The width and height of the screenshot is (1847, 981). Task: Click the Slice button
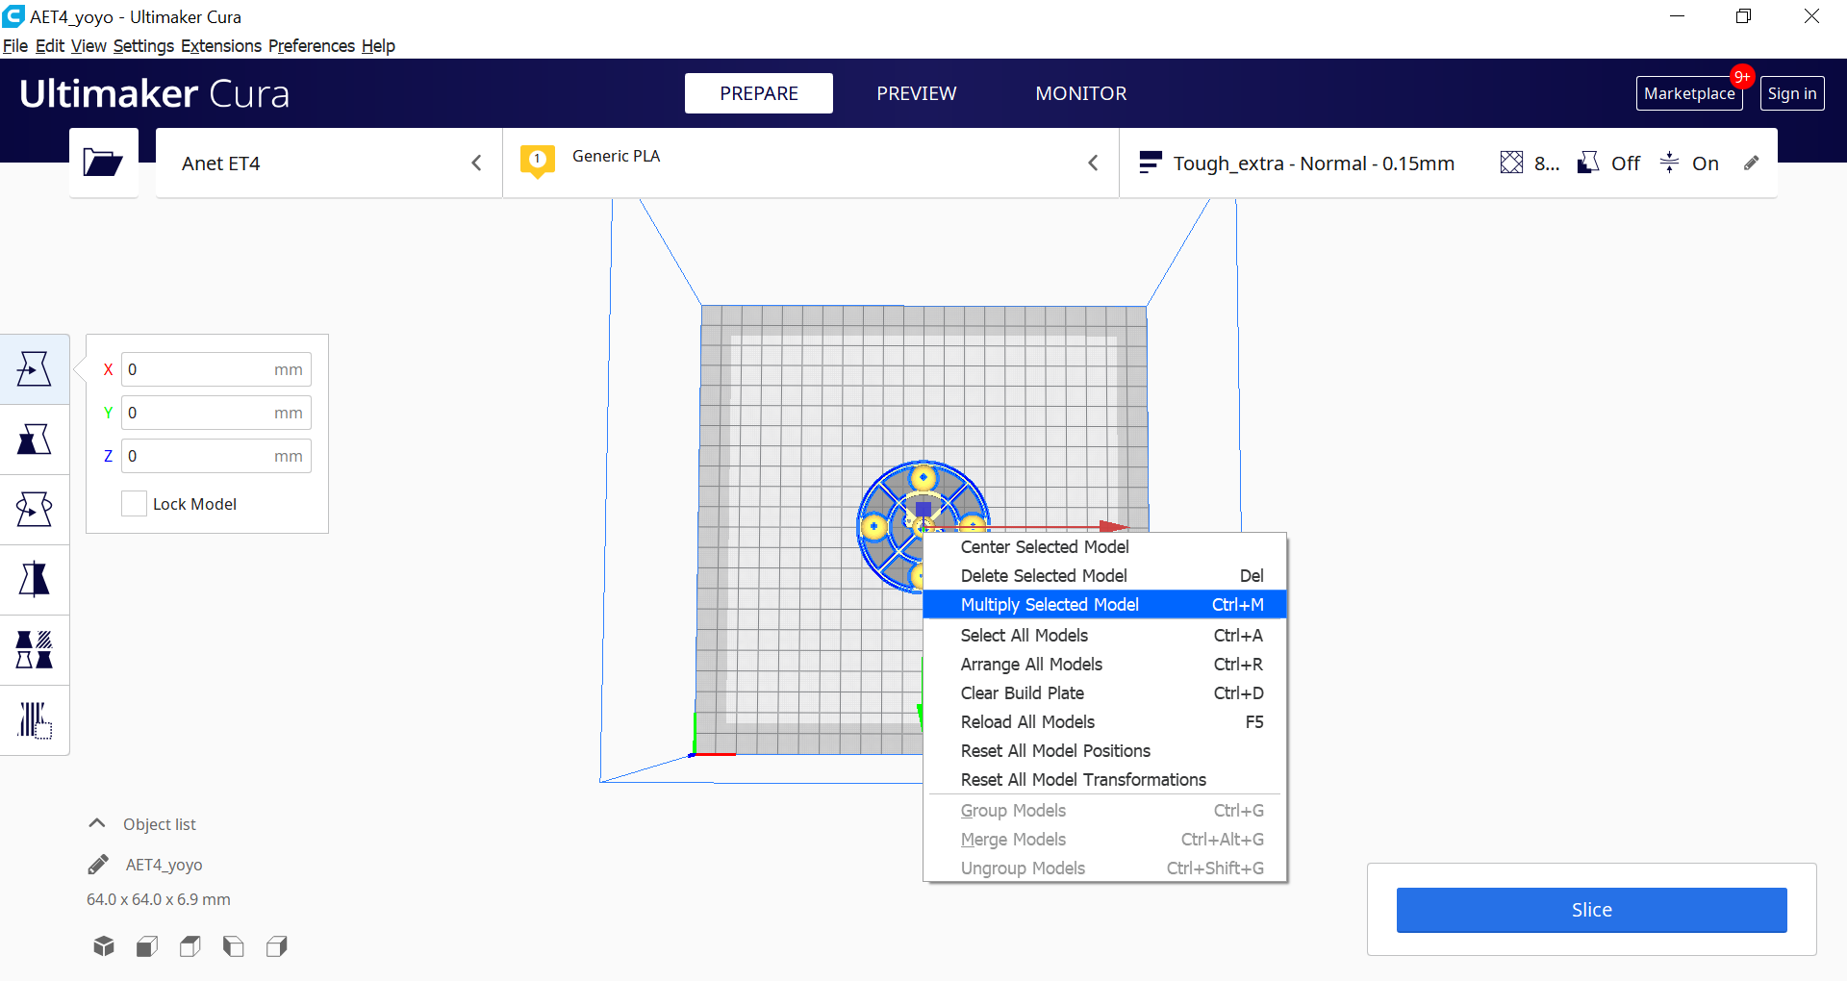tap(1591, 910)
